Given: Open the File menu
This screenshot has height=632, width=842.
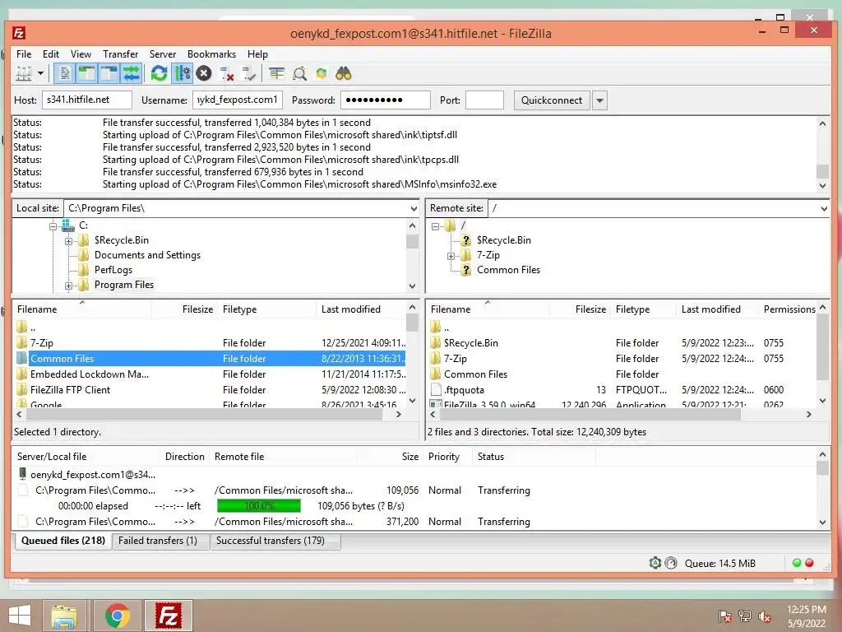Looking at the screenshot, I should click(x=24, y=54).
